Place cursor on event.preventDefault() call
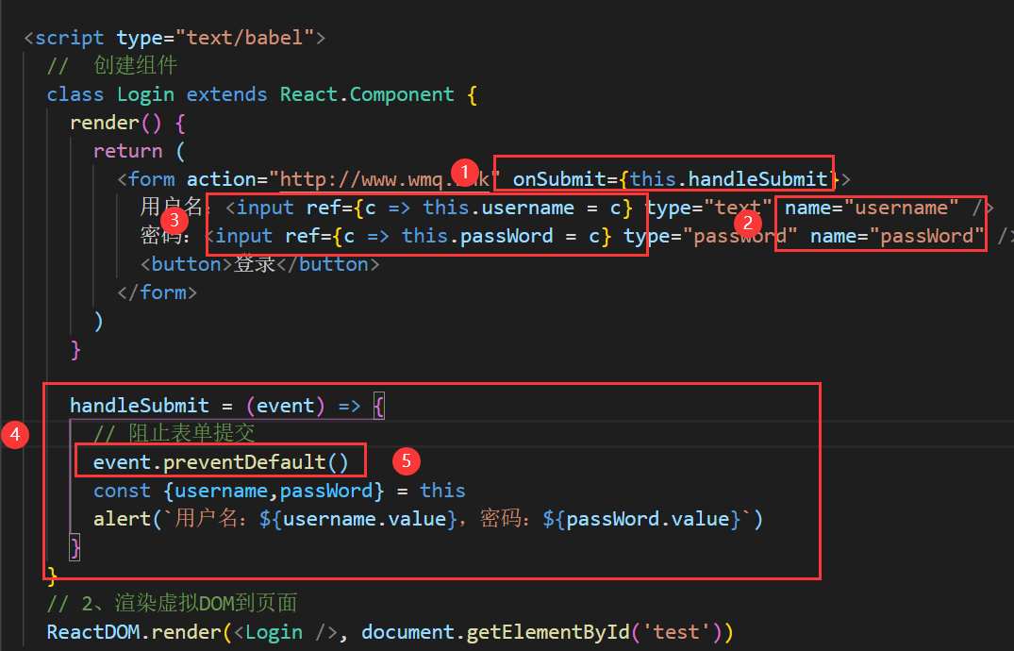The image size is (1014, 651). pyautogui.click(x=221, y=462)
